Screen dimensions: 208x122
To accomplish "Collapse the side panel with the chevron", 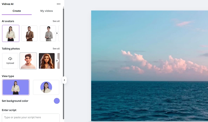I will coord(64,80).
